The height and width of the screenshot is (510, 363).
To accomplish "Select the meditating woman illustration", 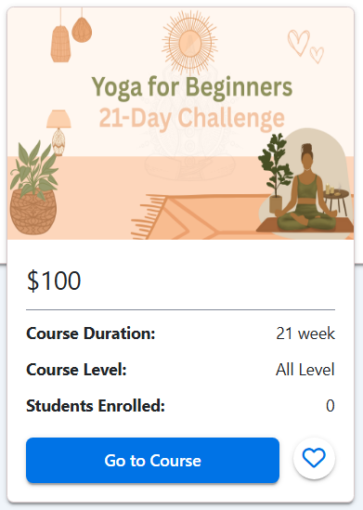I will (306, 189).
